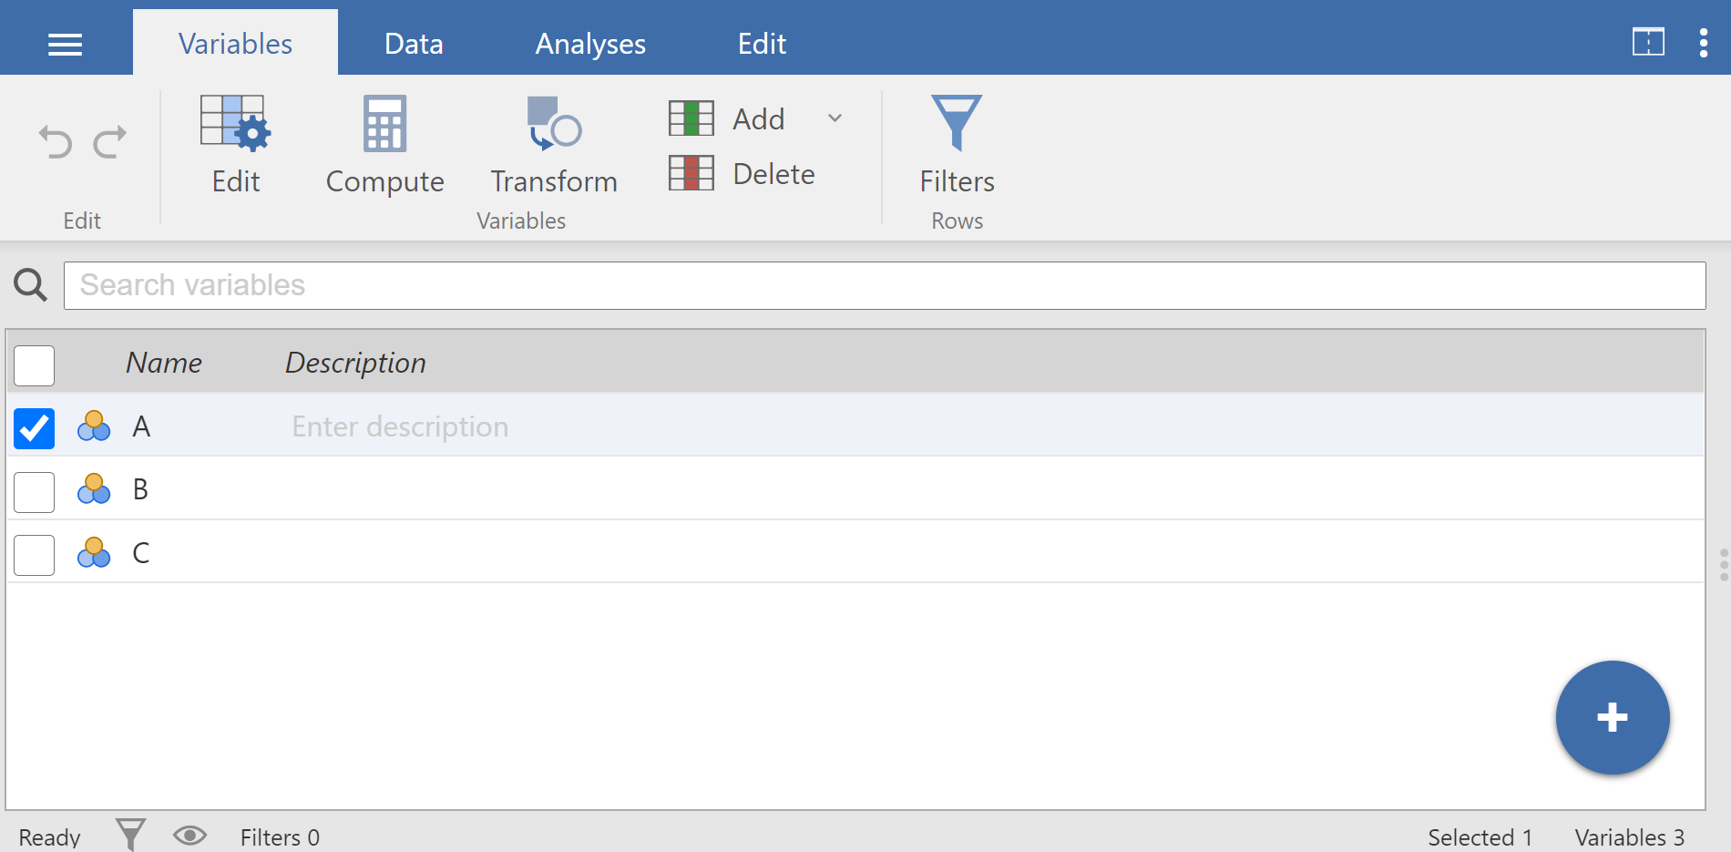Click the Redo arrow icon
1731x852 pixels.
pyautogui.click(x=110, y=142)
